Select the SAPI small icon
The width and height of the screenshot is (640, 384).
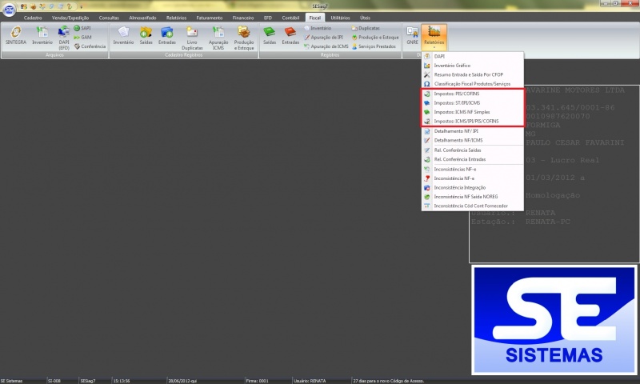pos(83,28)
